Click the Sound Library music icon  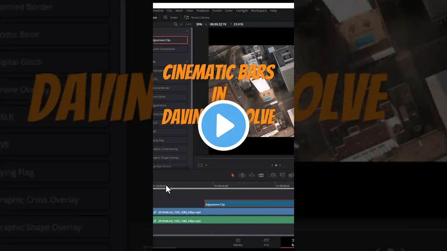click(x=186, y=17)
